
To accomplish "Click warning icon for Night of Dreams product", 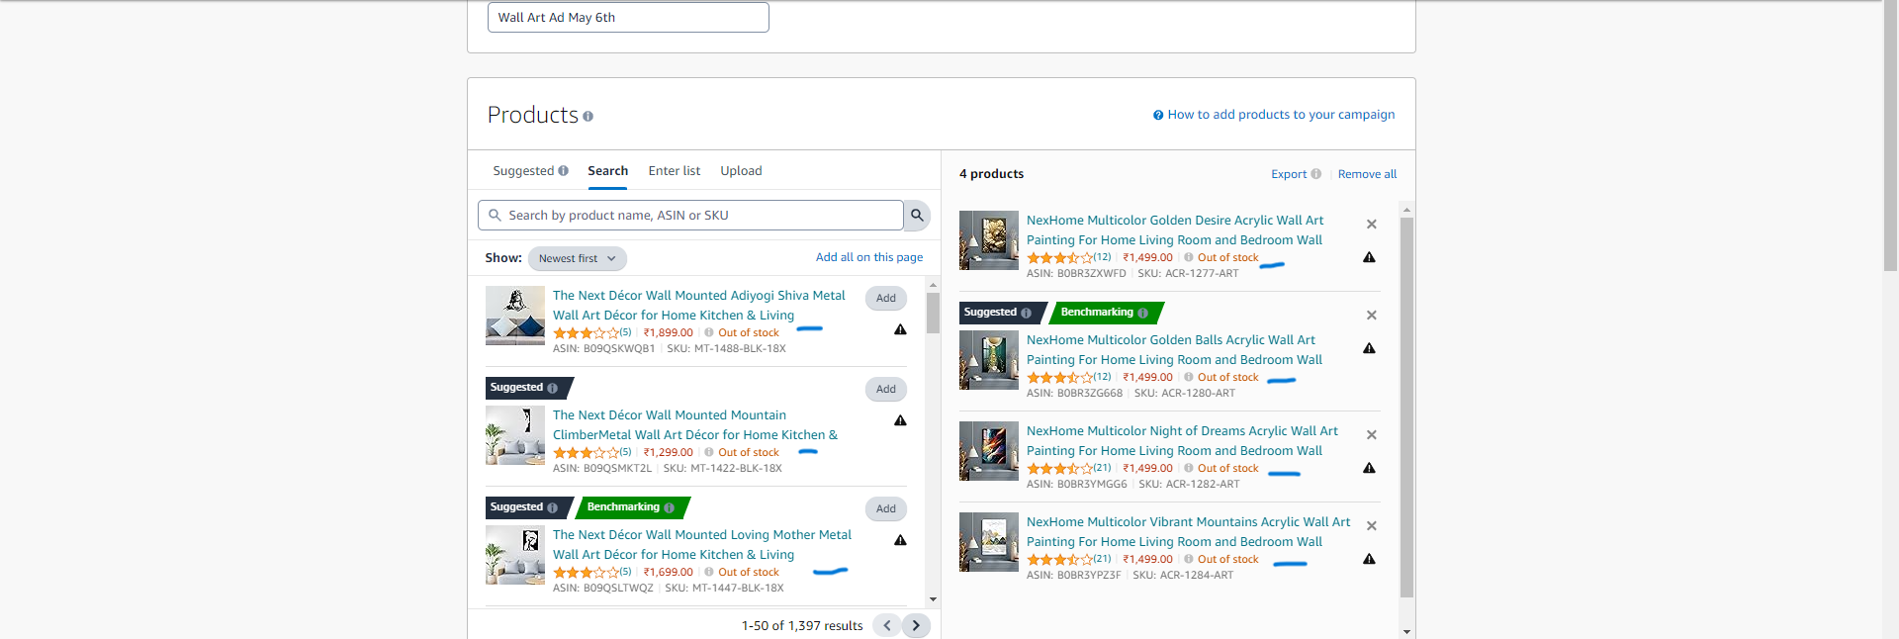I will (1369, 468).
